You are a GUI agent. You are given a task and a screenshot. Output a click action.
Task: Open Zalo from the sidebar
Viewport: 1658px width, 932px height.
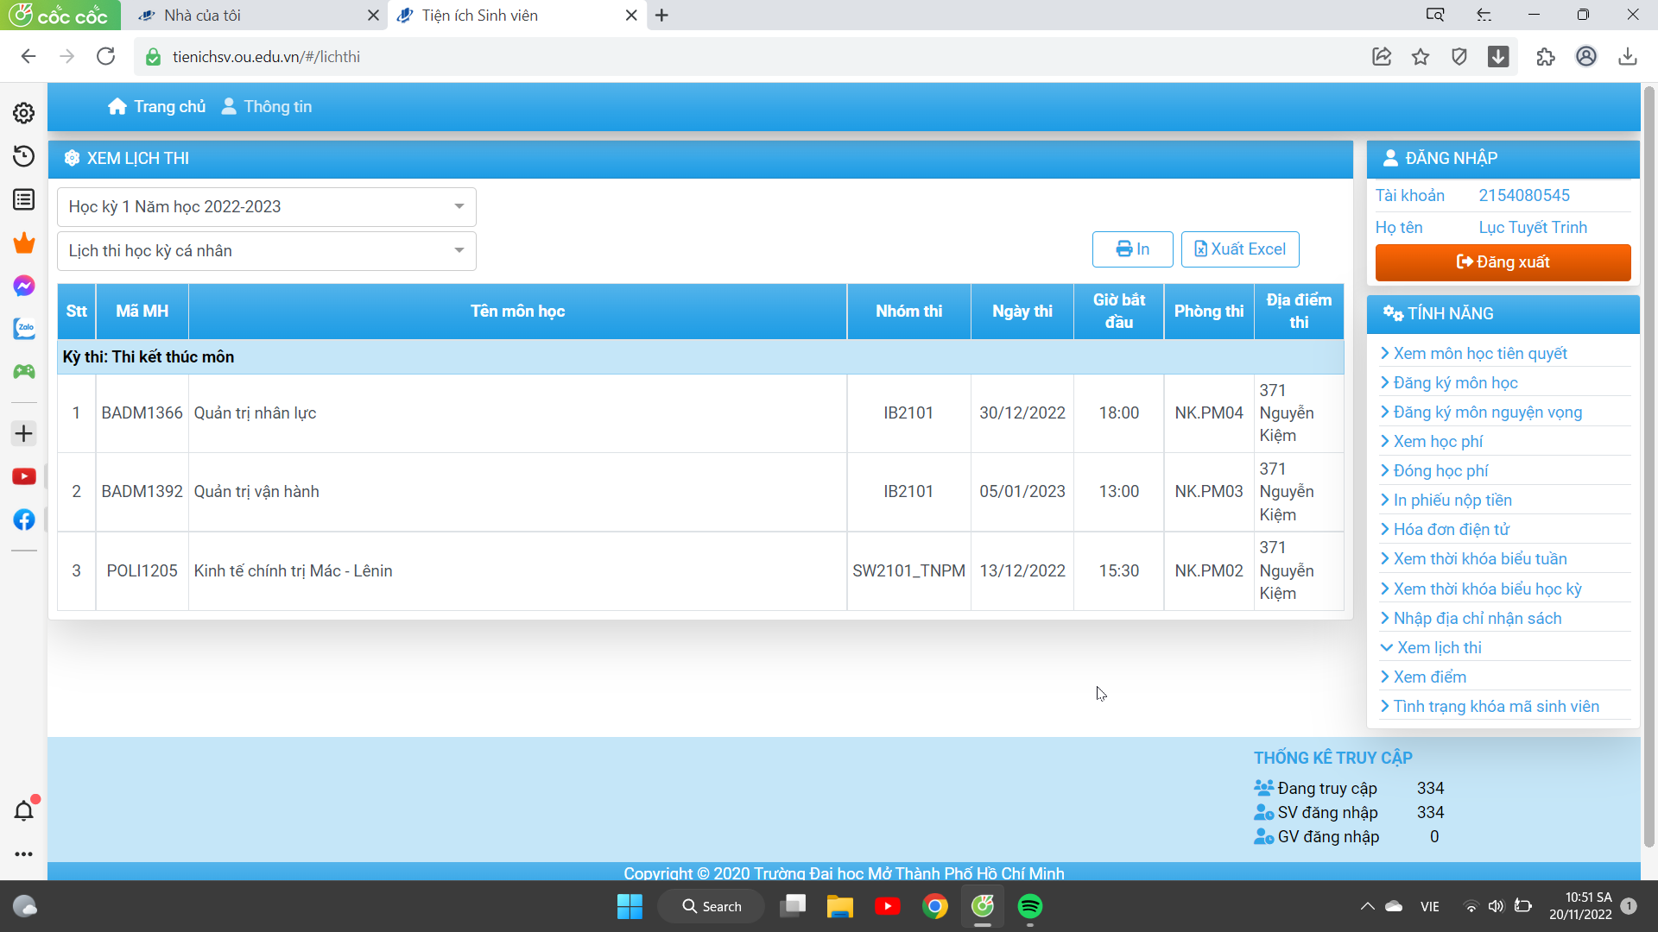coord(23,329)
